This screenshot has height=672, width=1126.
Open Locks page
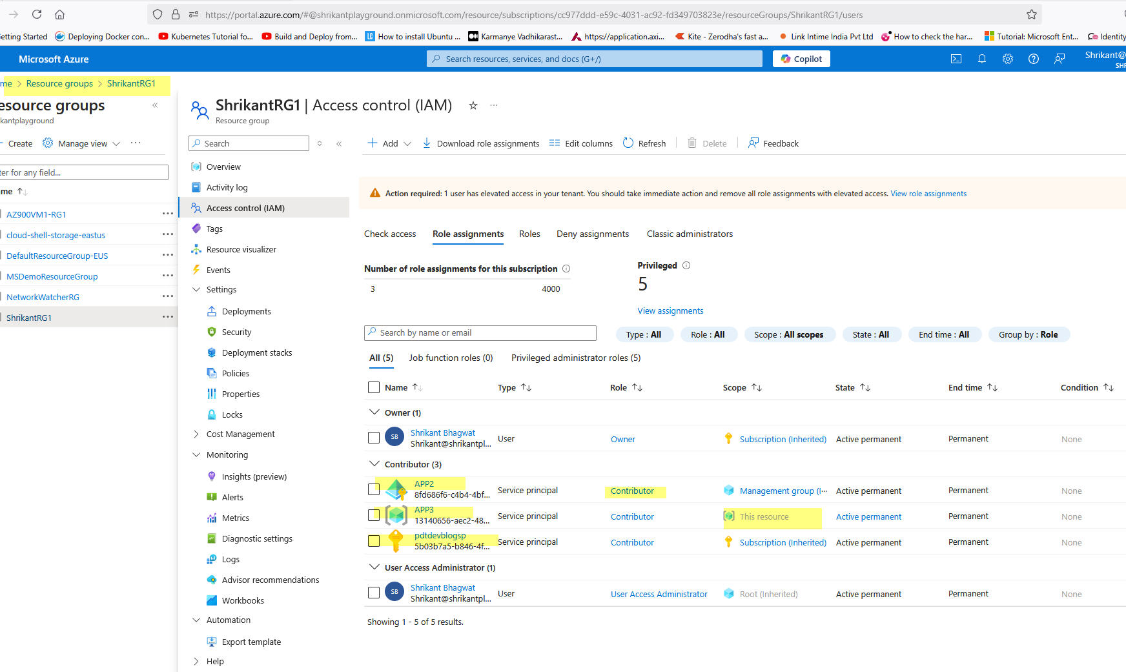click(x=232, y=414)
